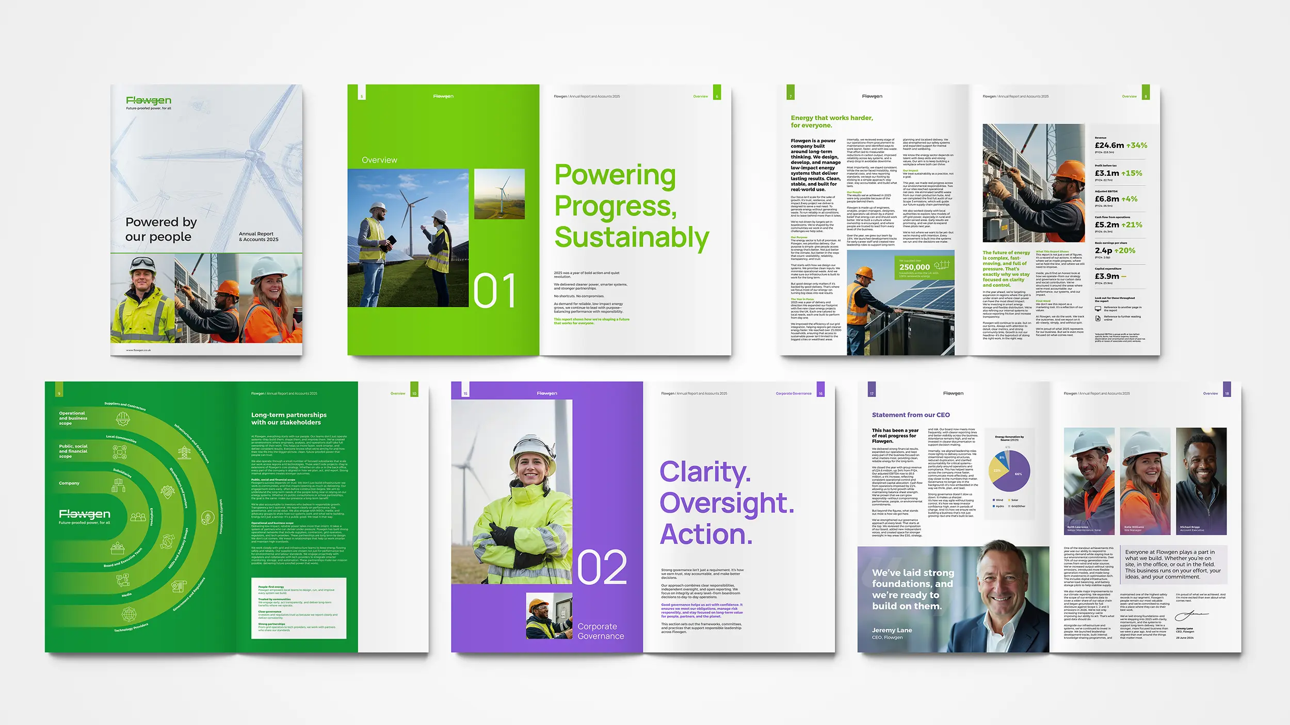Select the Local Communities icon on the stakeholder wheel

(119, 452)
